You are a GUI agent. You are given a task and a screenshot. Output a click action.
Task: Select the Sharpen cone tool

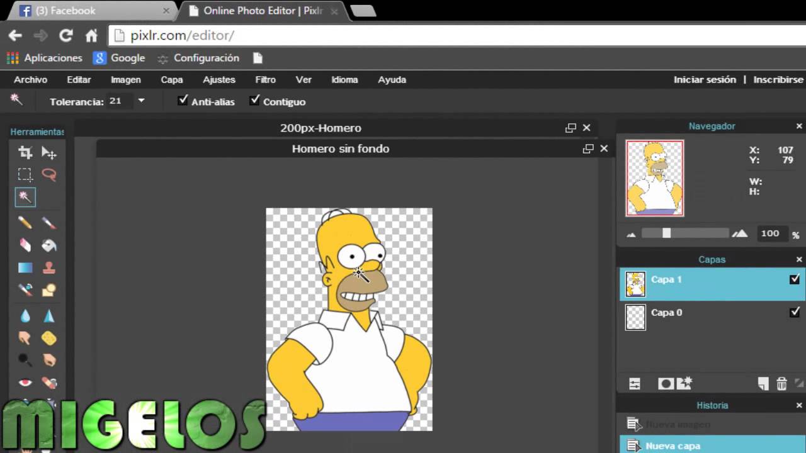49,315
